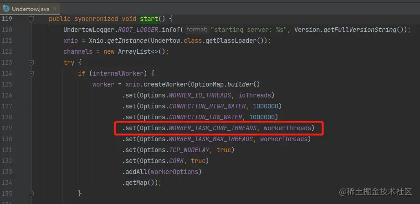Click CONNECTION_LOW_WATER constant

pos(205,117)
